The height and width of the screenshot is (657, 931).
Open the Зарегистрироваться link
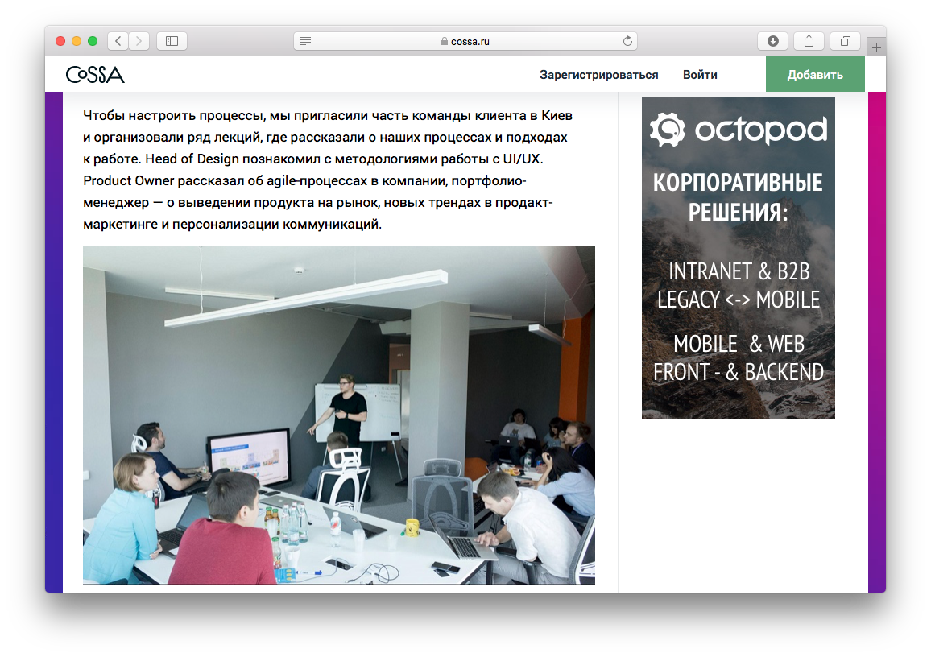[x=598, y=75]
